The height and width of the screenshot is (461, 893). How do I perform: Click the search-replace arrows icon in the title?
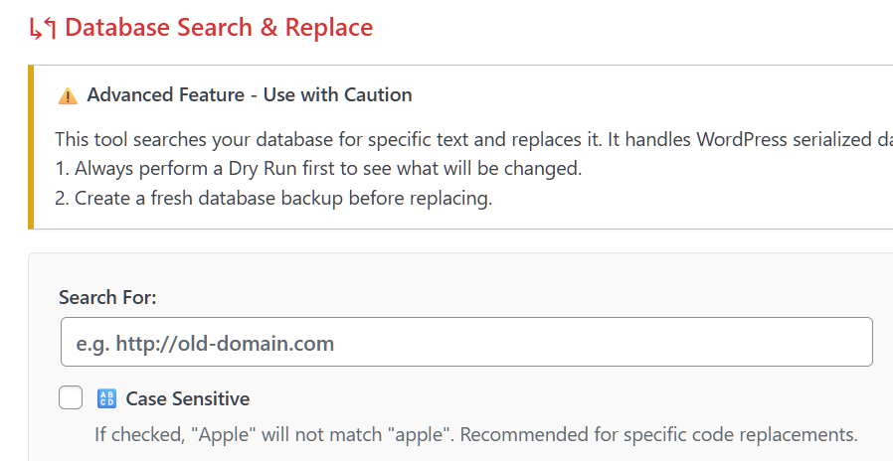pyautogui.click(x=42, y=29)
